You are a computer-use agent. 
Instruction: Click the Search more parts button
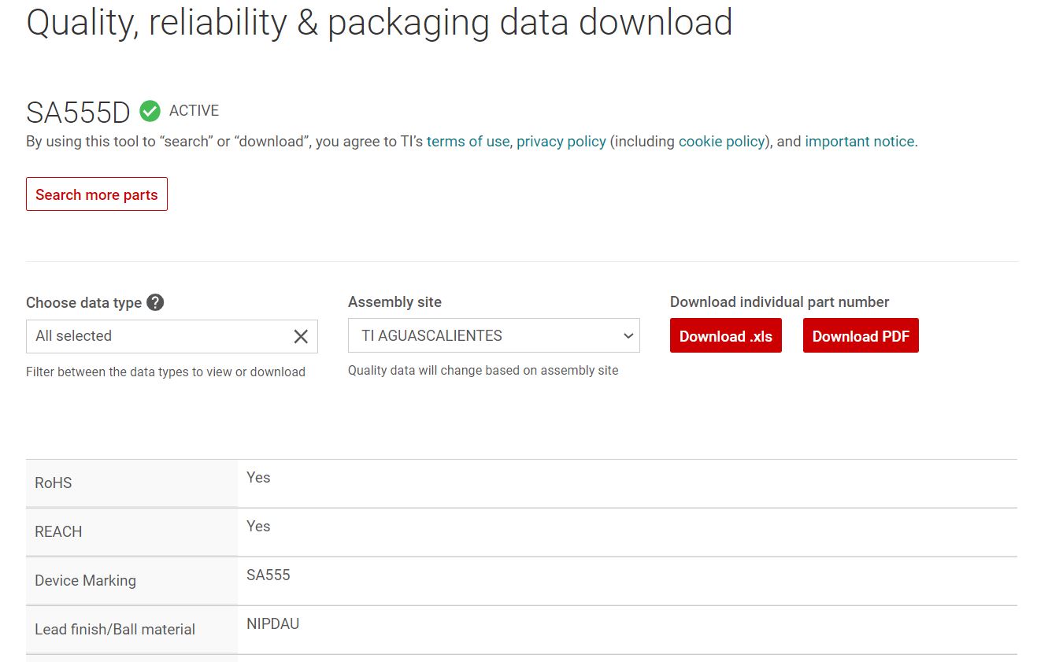point(97,194)
